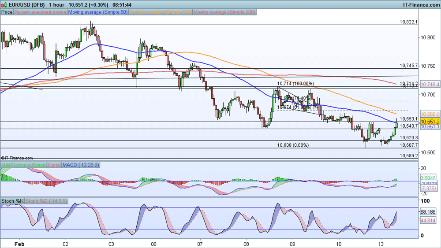Click the 10,651.2 (+0.30%) header price
The height and width of the screenshot is (248, 441).
click(88, 5)
